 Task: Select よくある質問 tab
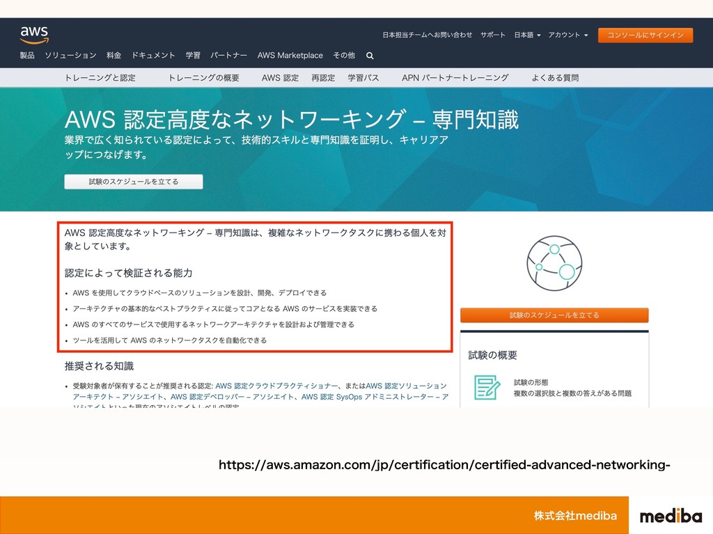(555, 78)
